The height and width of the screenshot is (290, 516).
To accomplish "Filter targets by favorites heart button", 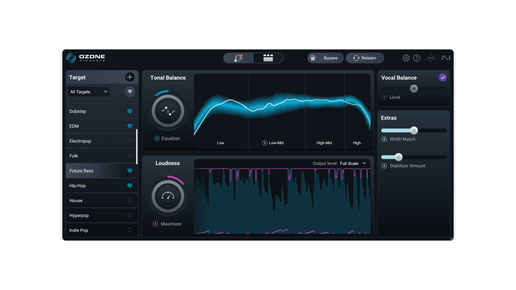I will (x=130, y=92).
